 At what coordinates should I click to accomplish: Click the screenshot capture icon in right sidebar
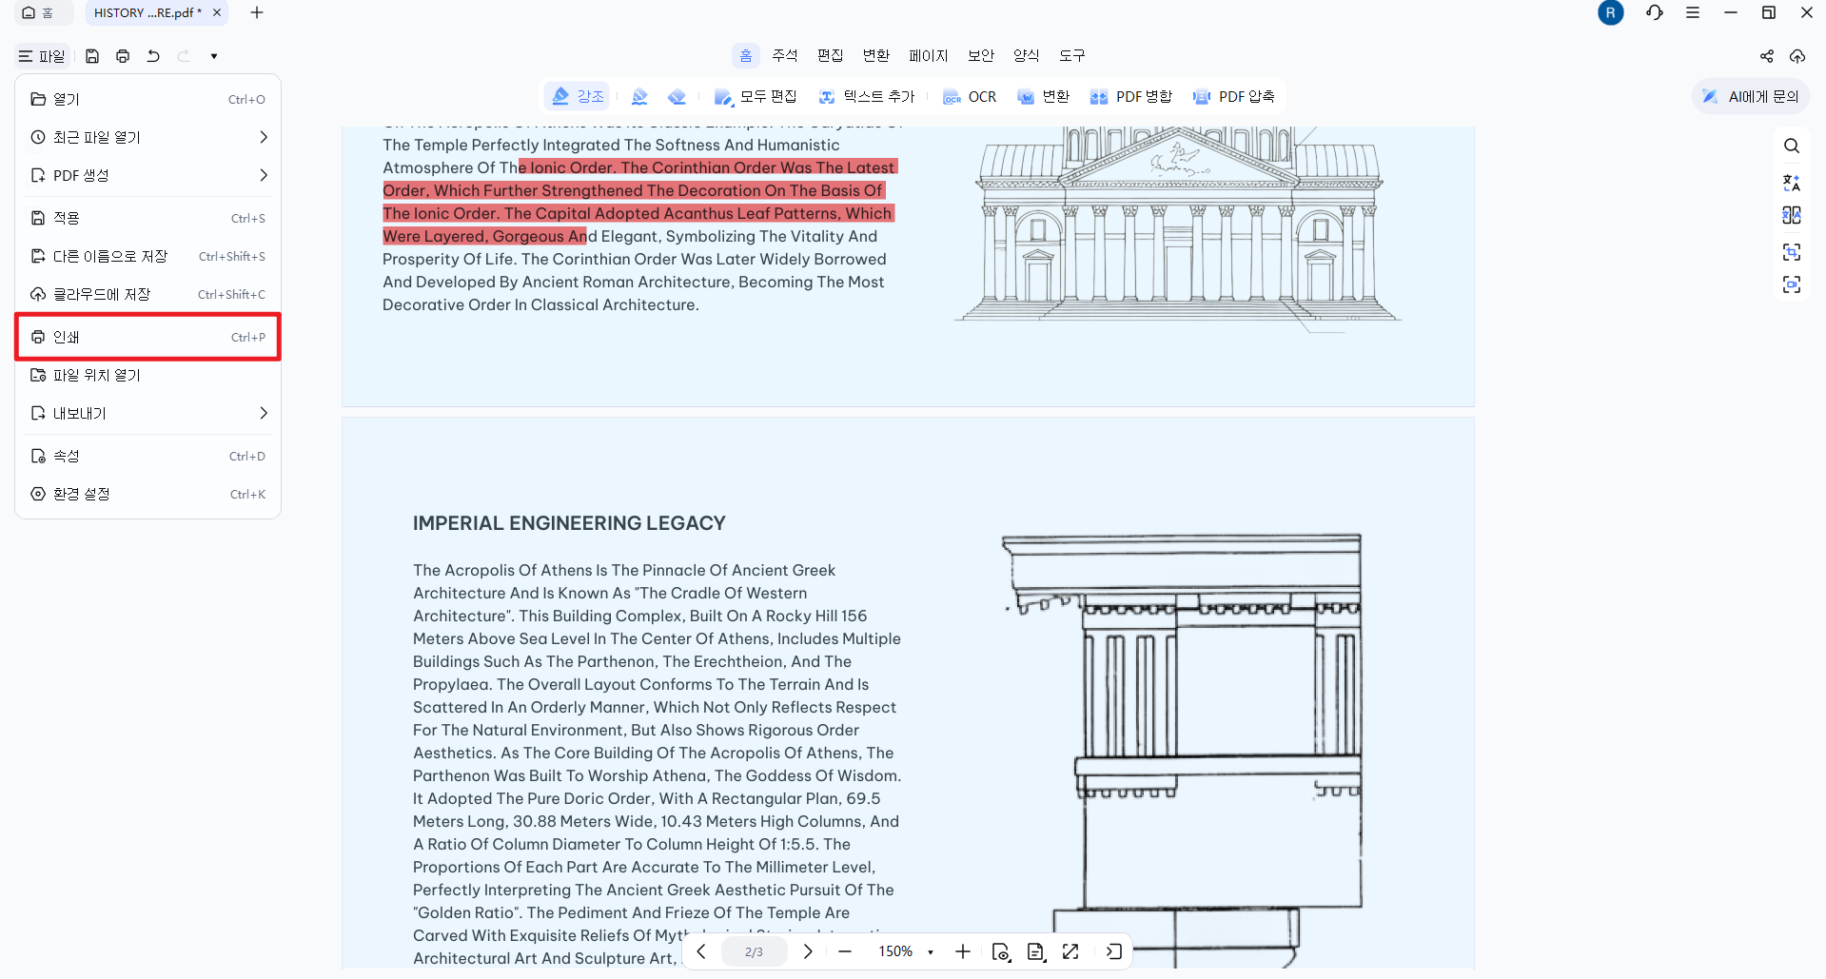(1792, 252)
